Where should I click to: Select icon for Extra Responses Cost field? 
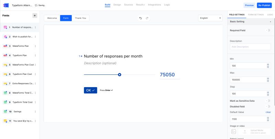tap(5, 83)
